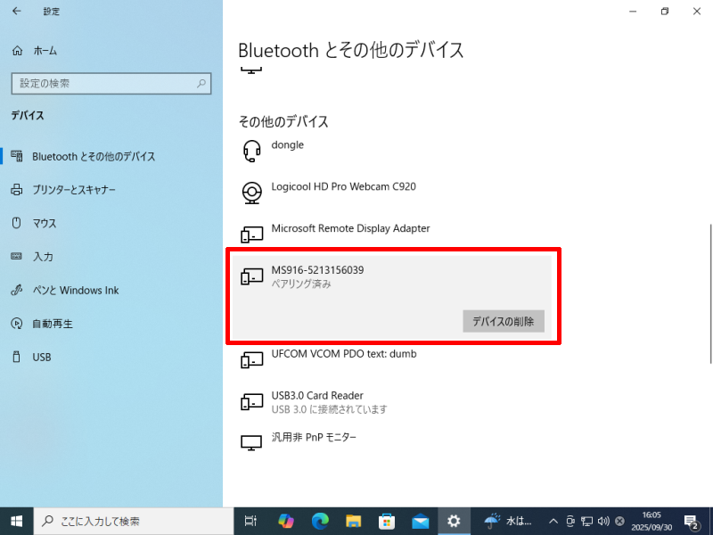Select the AutoPlay settings page
713x535 pixels.
(x=53, y=324)
